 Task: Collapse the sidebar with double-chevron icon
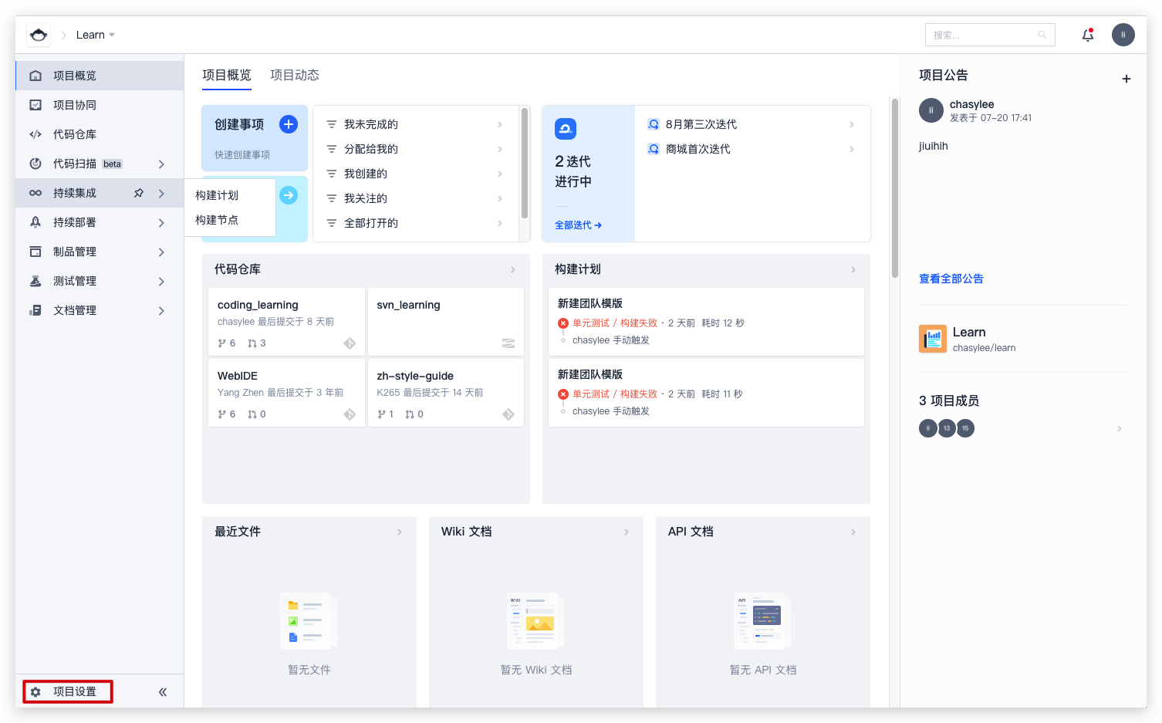[163, 692]
